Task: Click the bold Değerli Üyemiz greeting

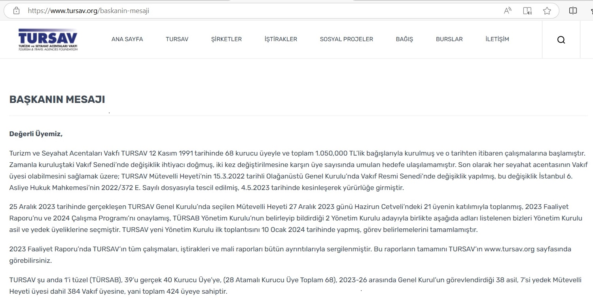Action: click(x=36, y=134)
